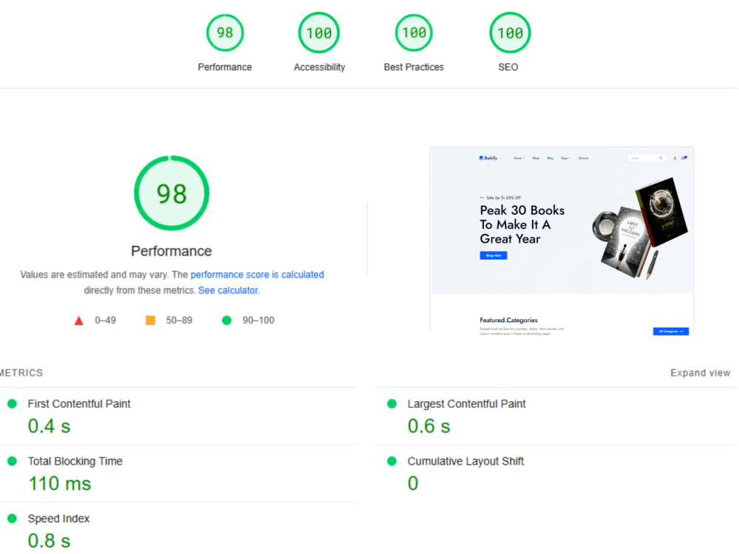Click the SEO score gauge at top
The image size is (739, 554).
pyautogui.click(x=510, y=33)
